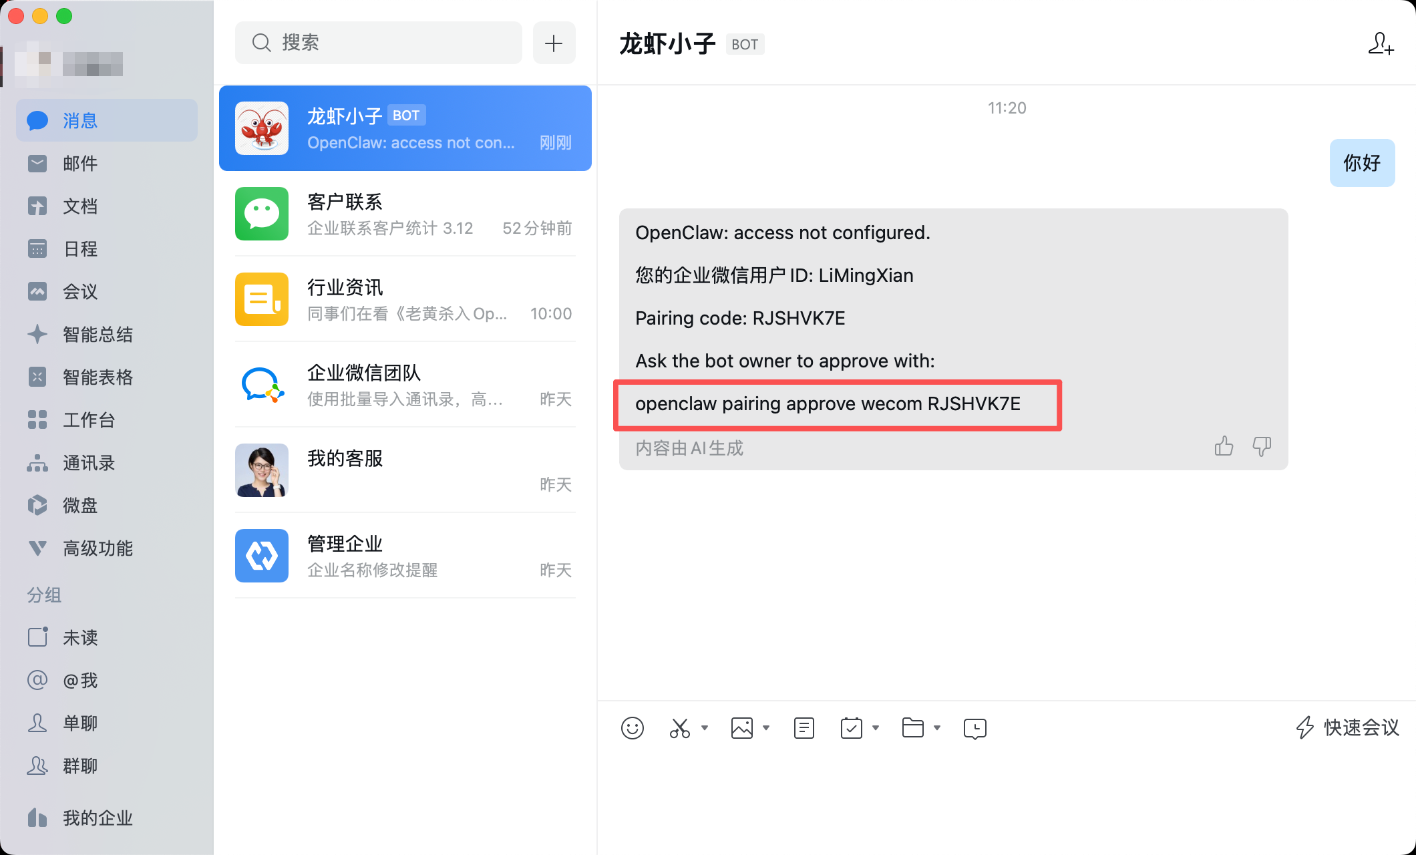Image resolution: width=1416 pixels, height=855 pixels.
Task: Click the 快速会议 button
Action: pyautogui.click(x=1347, y=727)
